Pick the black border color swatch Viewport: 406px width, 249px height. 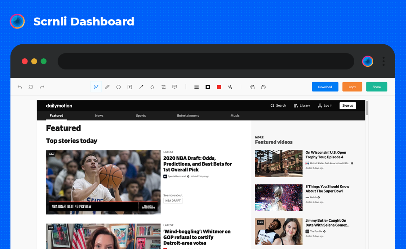coord(208,87)
